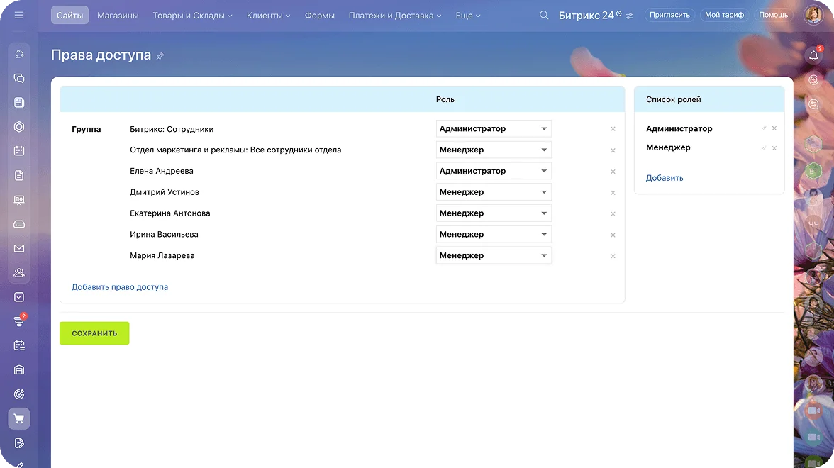Screen dimensions: 834x468
Task: Click the Сохранить button
Action: [x=94, y=333]
